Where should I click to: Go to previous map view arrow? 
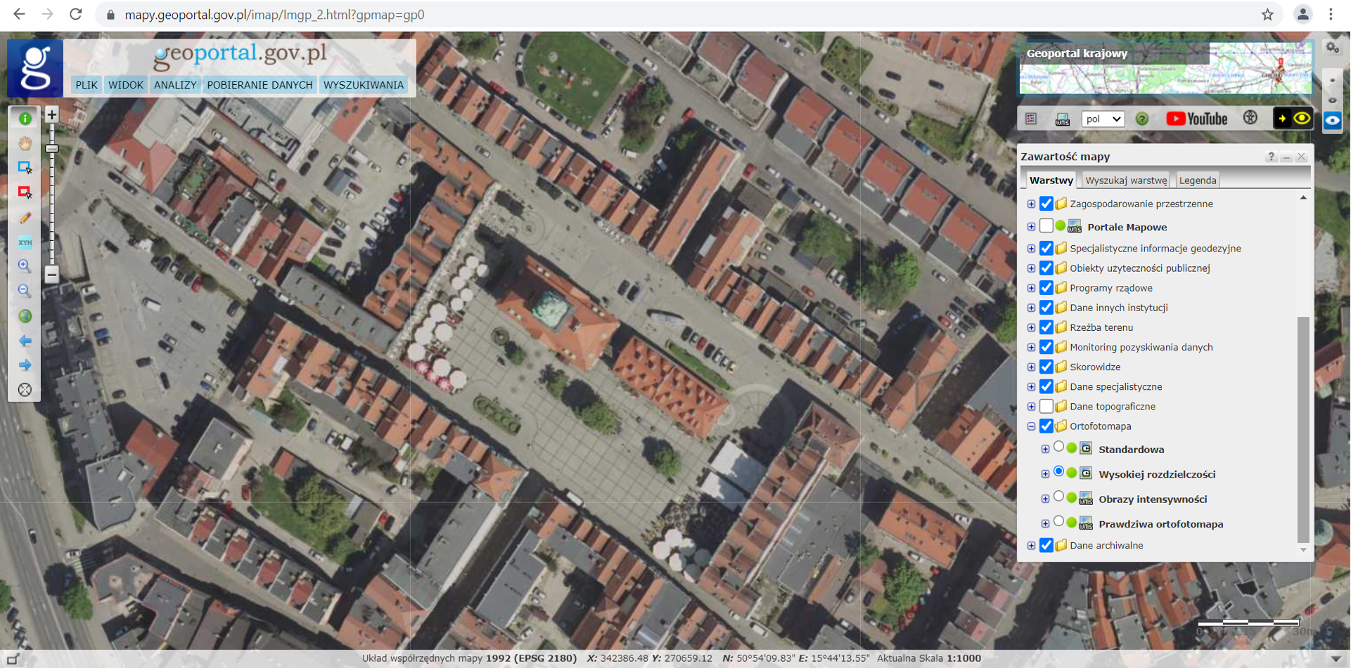25,341
